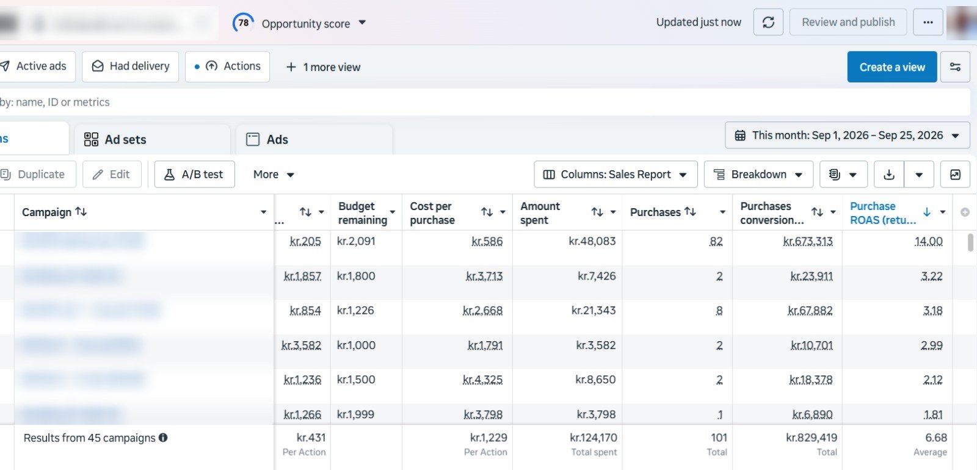Click amount spent kr.48,083 cell
Image resolution: width=977 pixels, height=470 pixels.
(592, 241)
